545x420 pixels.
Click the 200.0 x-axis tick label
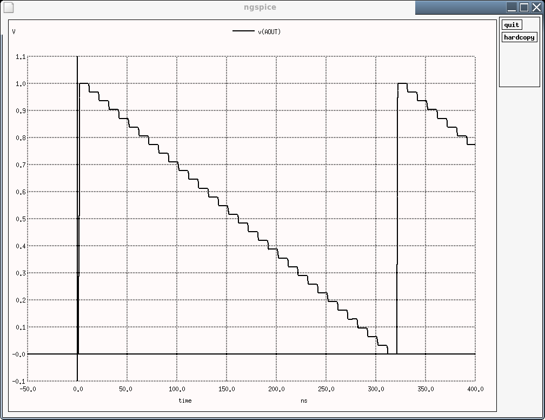(276, 389)
